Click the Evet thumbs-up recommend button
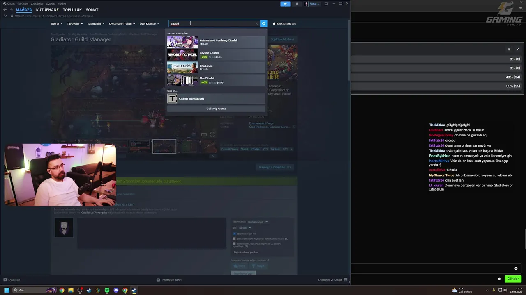Screen dimensions: 526x295 pyautogui.click(x=239, y=266)
